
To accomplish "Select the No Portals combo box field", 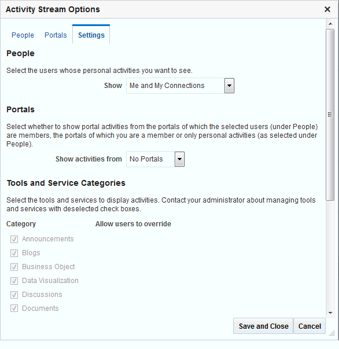I will (155, 159).
